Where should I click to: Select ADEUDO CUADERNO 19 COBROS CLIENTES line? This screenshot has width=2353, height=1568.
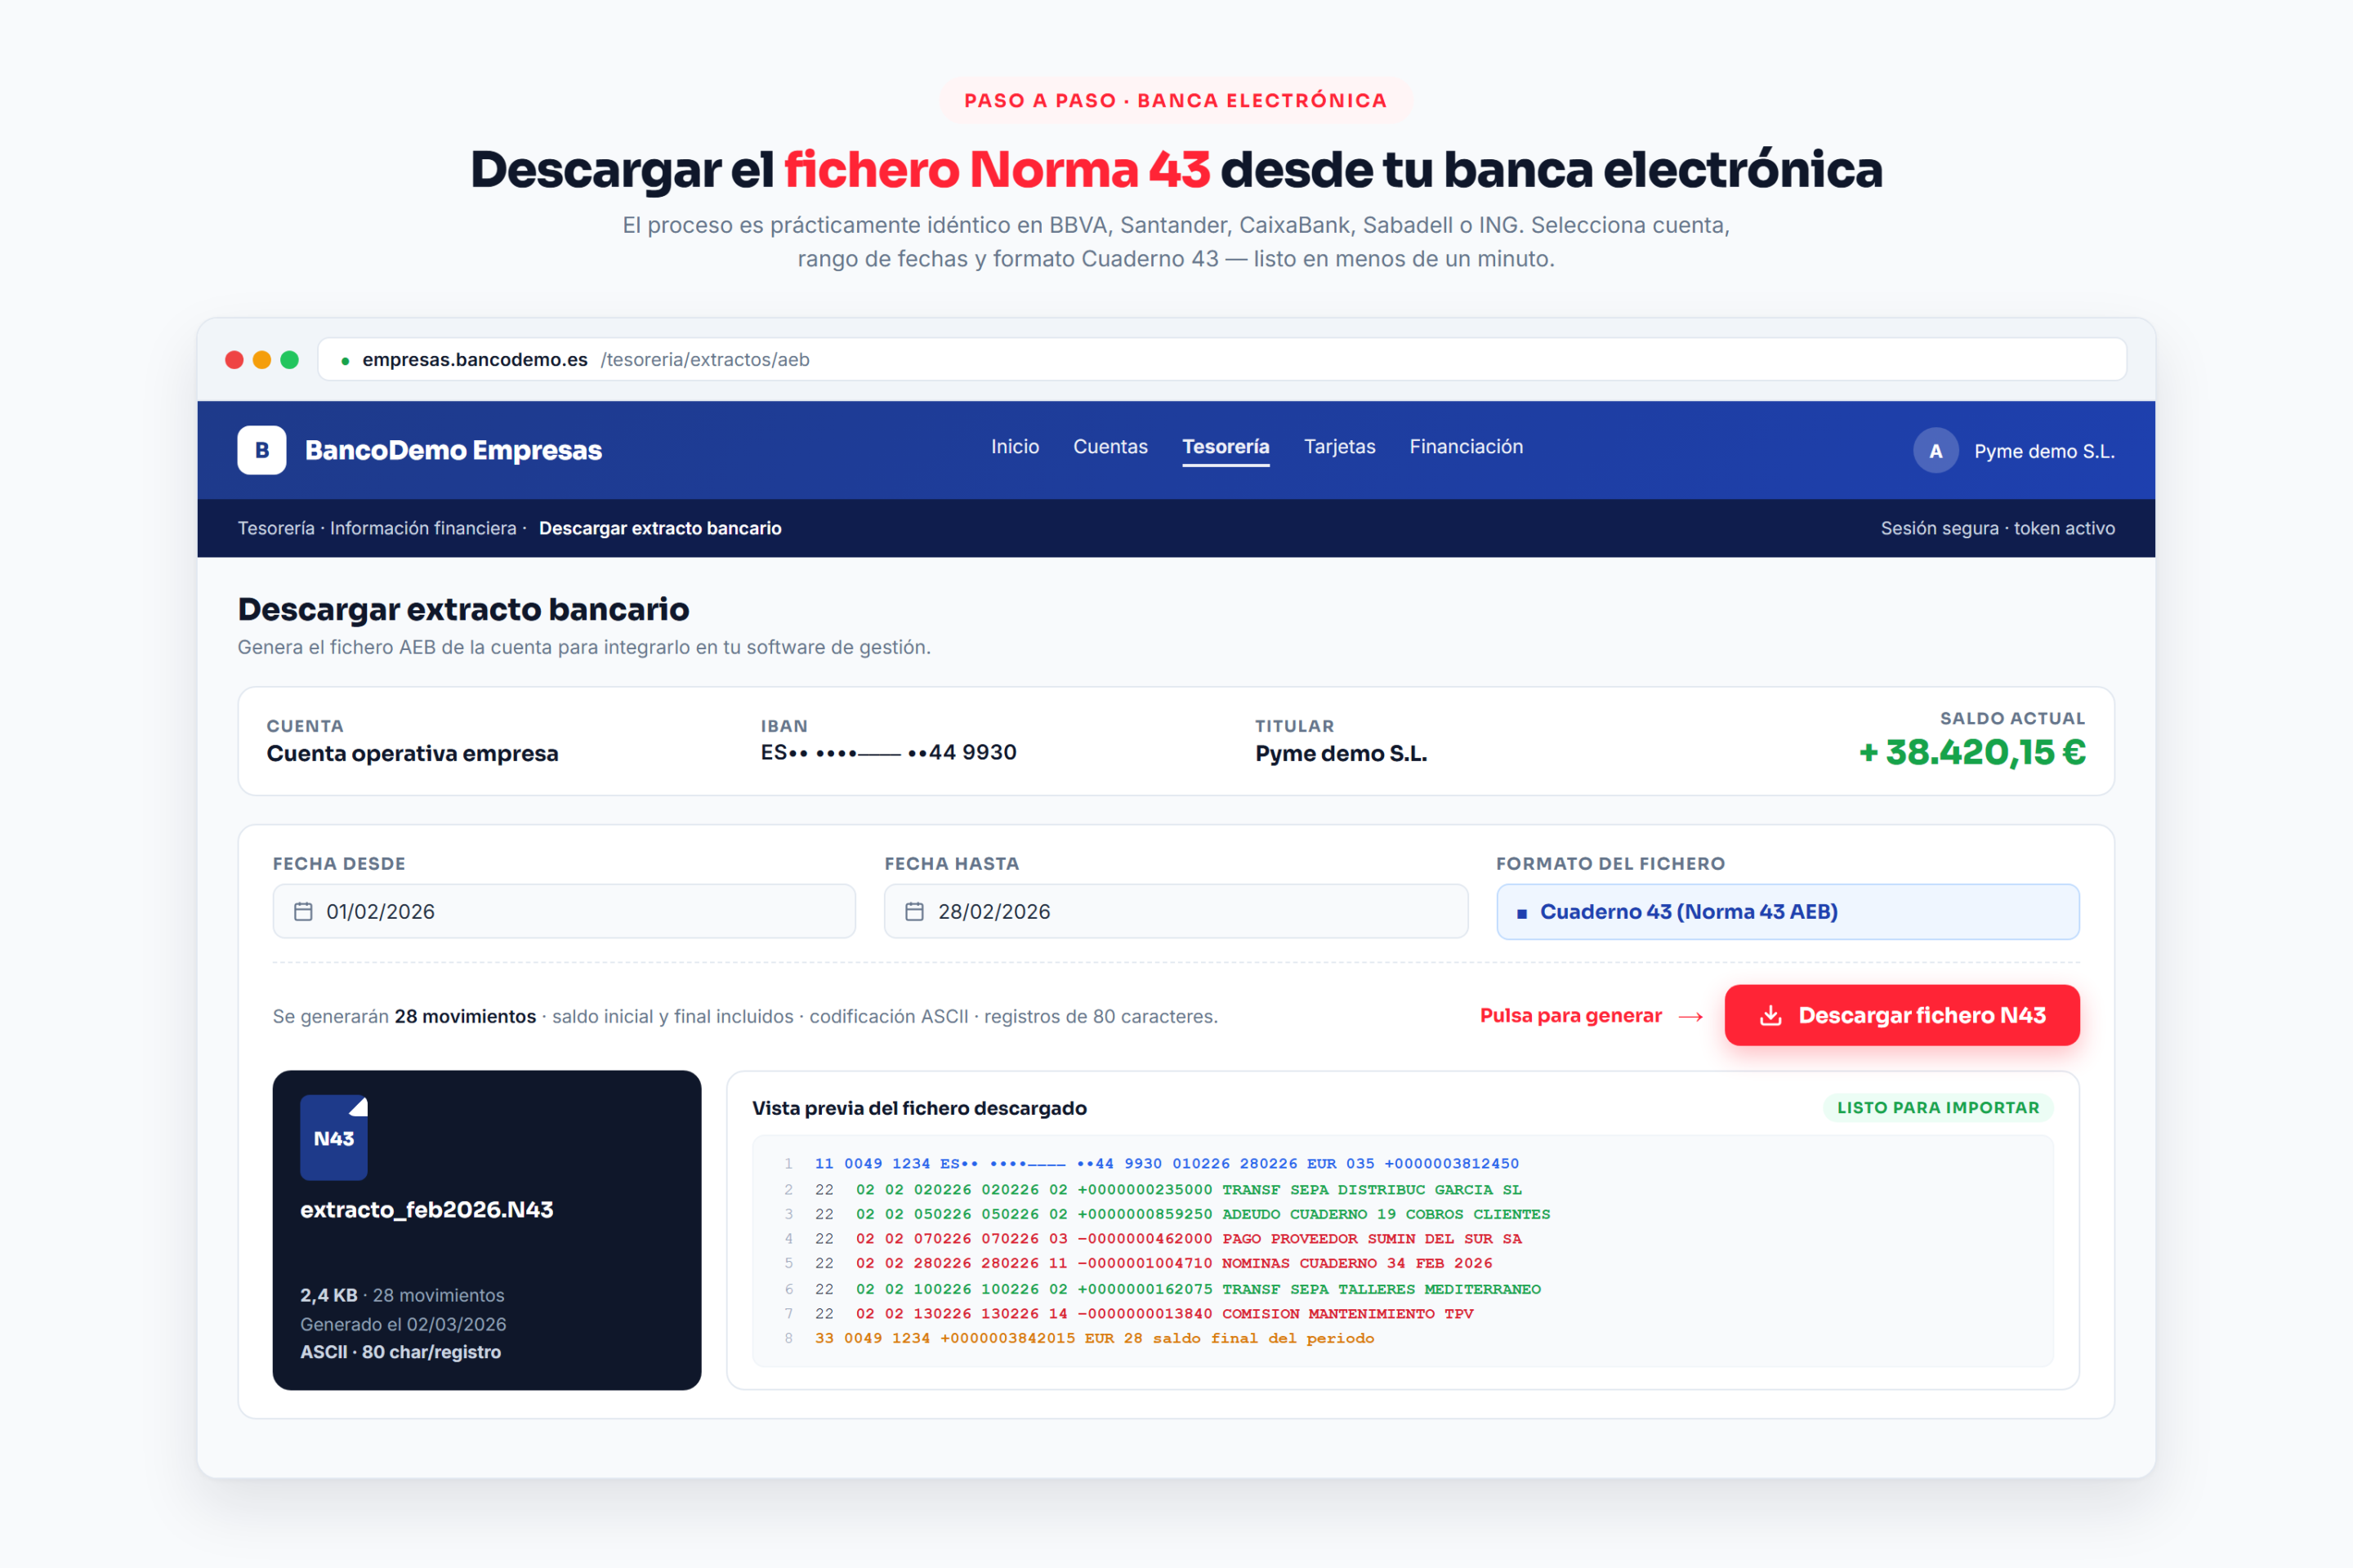click(1182, 1214)
